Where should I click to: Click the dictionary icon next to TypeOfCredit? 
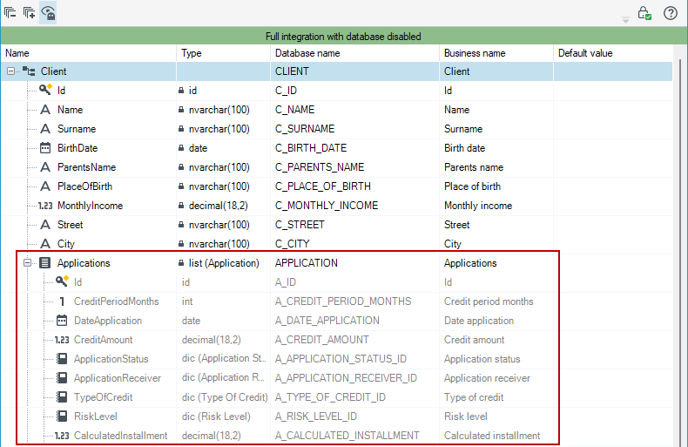pyautogui.click(x=62, y=397)
